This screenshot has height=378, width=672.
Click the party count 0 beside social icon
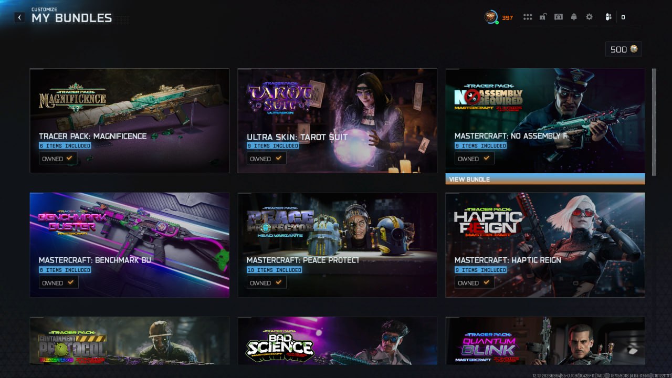[623, 17]
